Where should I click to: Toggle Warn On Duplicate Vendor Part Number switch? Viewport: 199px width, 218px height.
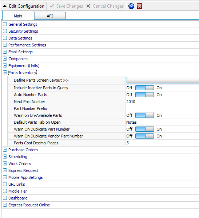point(144,136)
